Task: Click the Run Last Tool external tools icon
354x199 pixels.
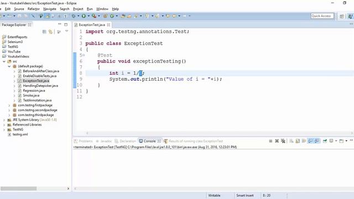Action: 94,16
